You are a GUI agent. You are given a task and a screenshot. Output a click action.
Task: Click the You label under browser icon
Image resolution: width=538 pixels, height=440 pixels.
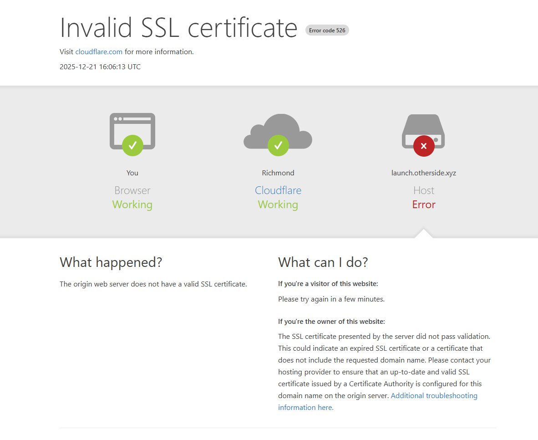tap(132, 173)
